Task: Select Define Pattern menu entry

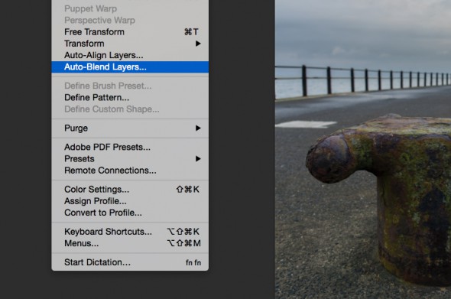Action: [130, 98]
